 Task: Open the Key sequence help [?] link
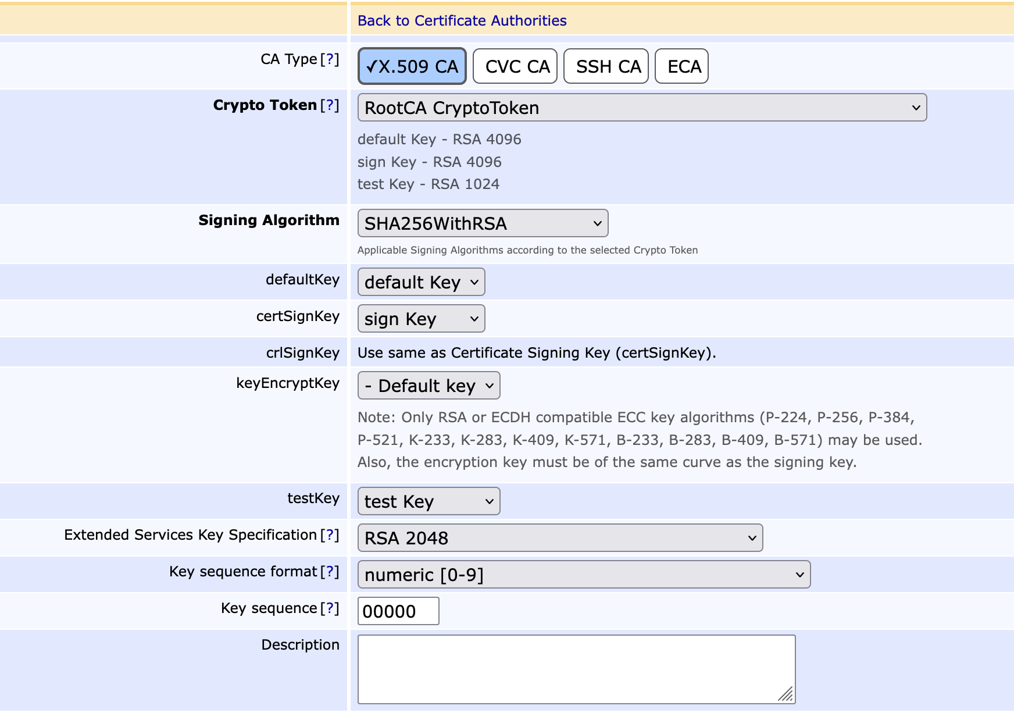click(330, 608)
